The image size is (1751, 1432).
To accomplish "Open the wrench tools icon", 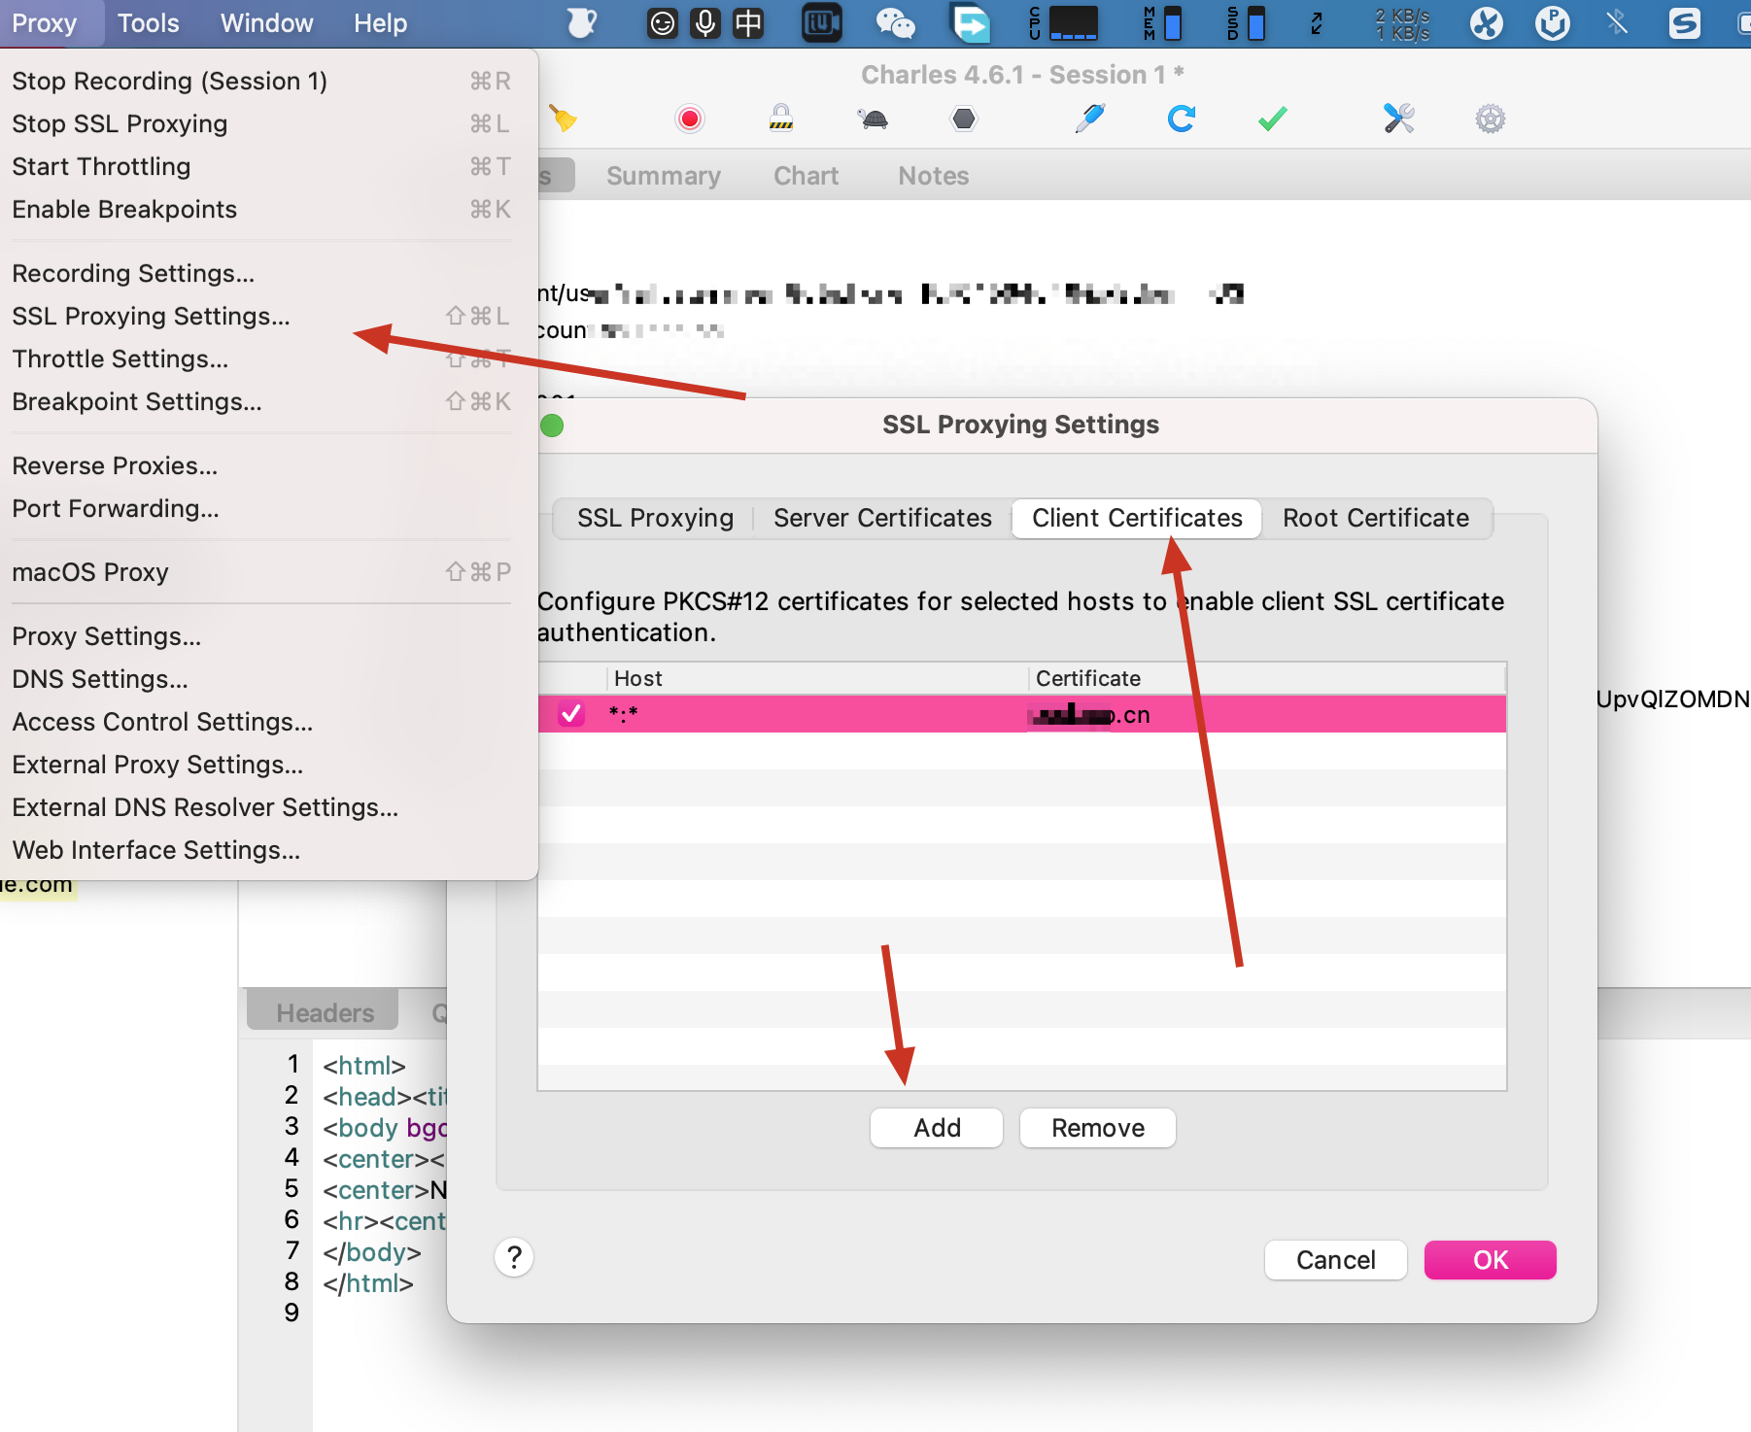I will (x=1398, y=119).
